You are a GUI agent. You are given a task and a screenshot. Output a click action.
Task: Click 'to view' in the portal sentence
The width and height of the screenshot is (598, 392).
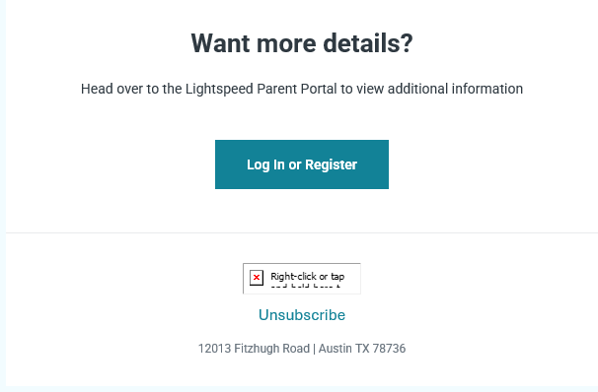(x=362, y=89)
